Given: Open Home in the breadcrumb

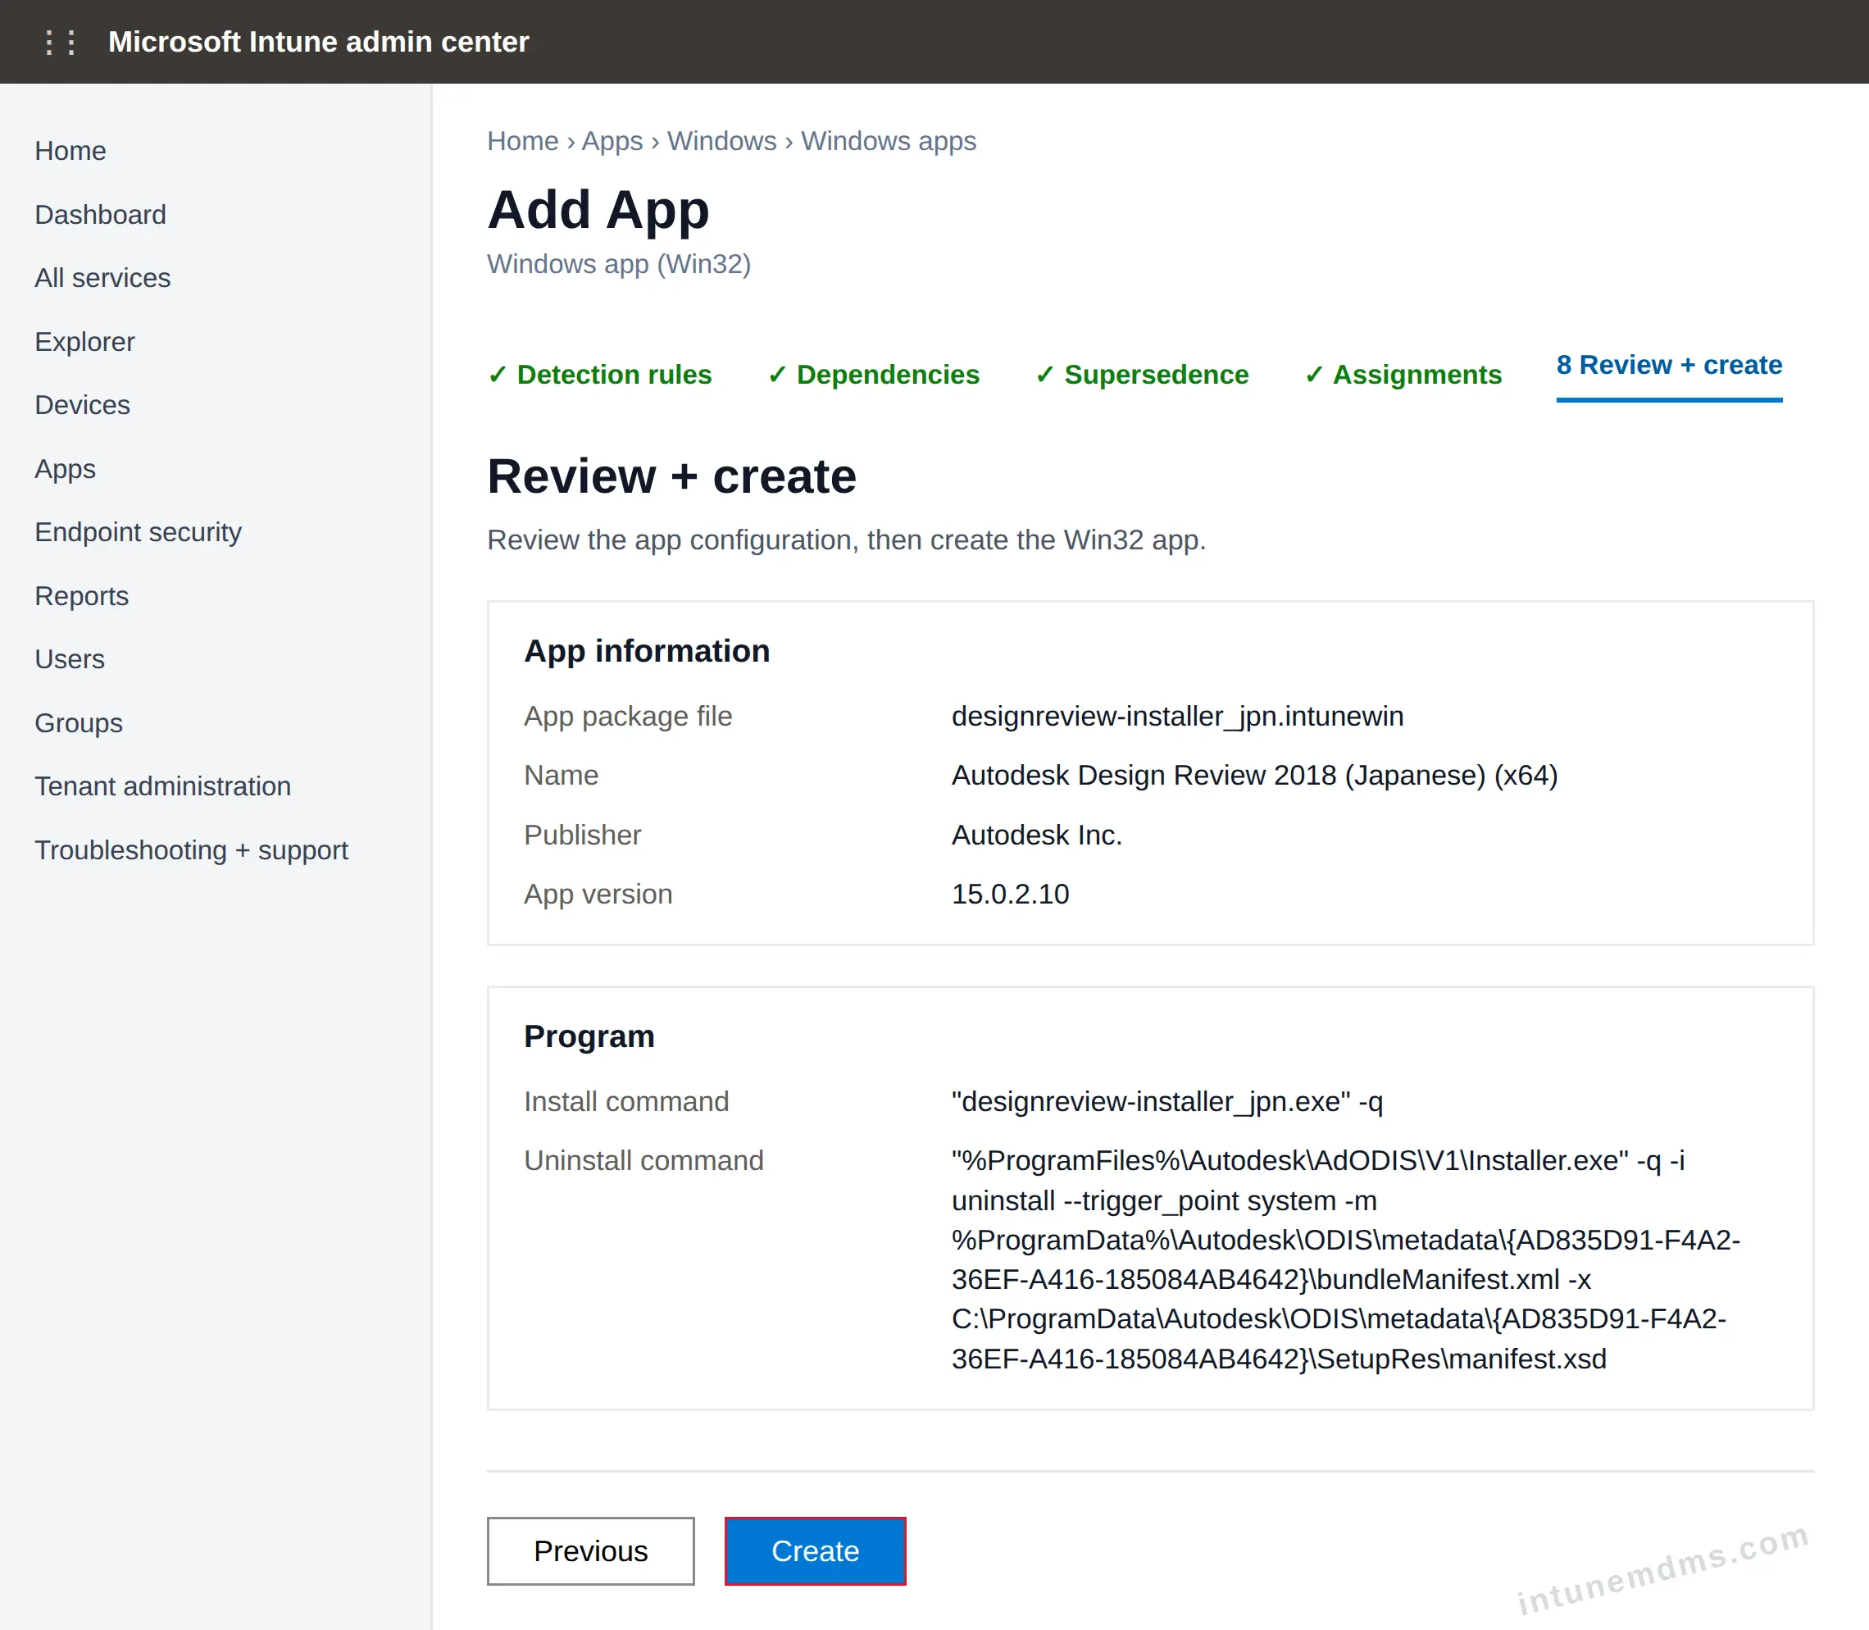Looking at the screenshot, I should 522,141.
